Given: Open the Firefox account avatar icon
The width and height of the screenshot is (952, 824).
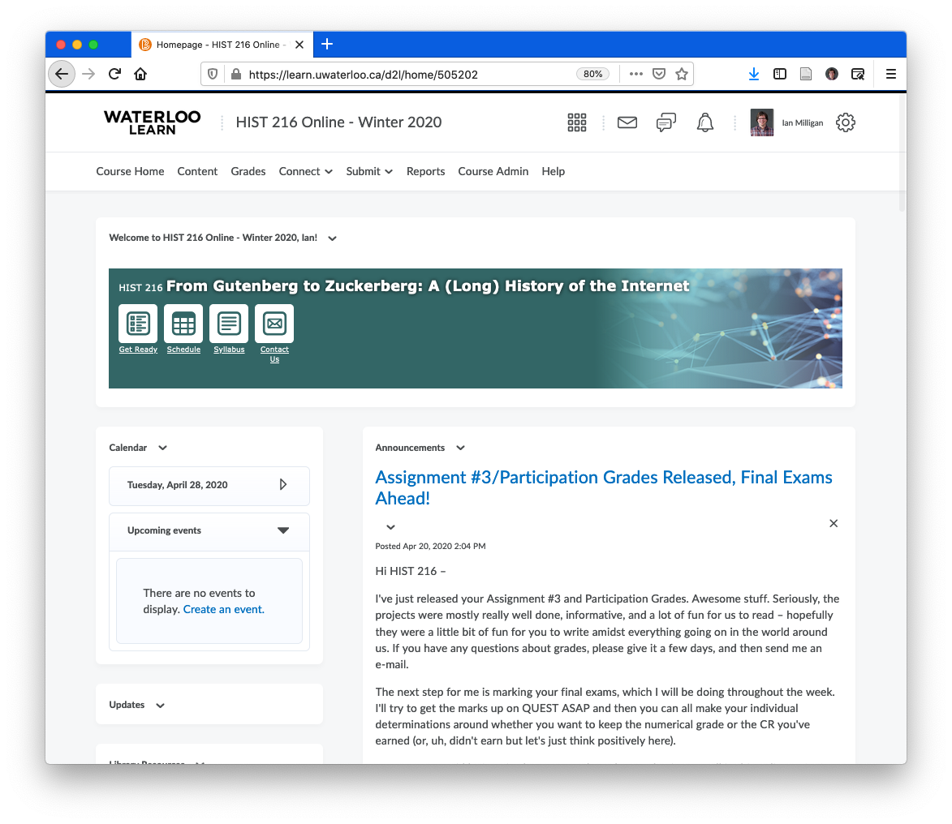Looking at the screenshot, I should pyautogui.click(x=832, y=74).
